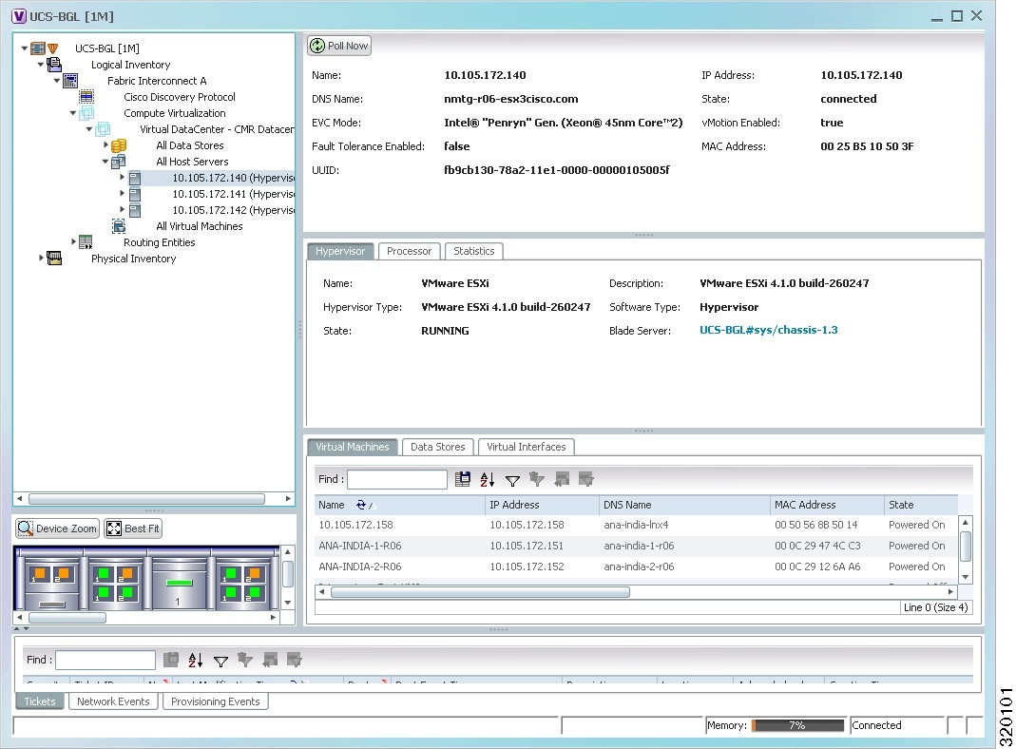Sort the table by the Name column header

click(x=399, y=506)
